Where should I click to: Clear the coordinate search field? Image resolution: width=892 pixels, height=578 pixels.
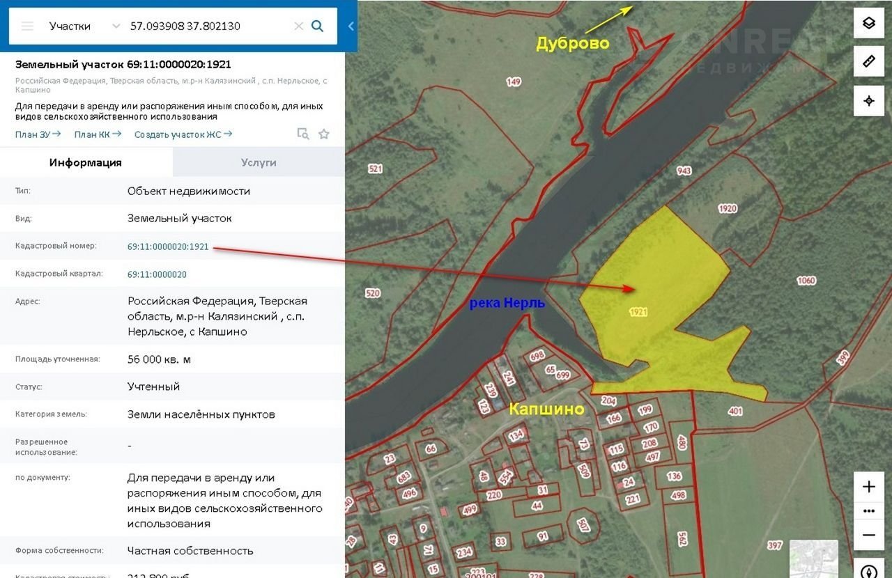298,26
